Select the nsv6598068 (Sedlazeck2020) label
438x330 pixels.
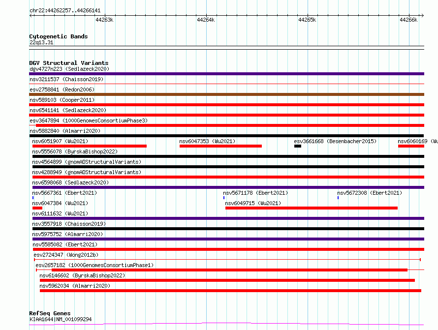(70, 182)
